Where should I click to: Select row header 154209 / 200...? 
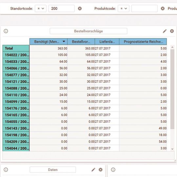pos(16,142)
